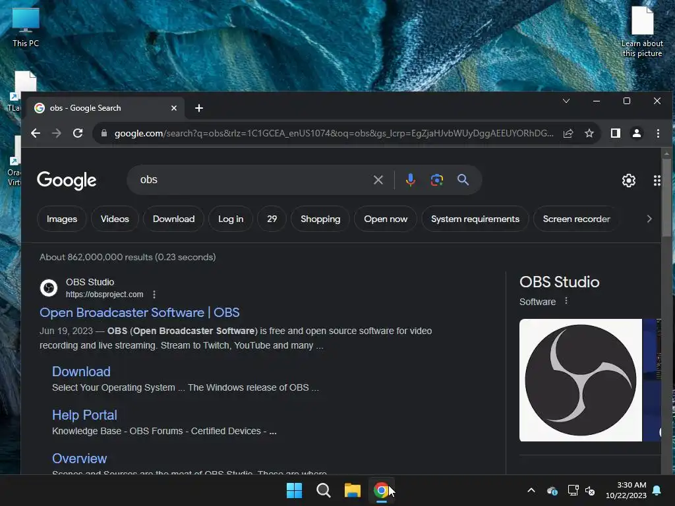This screenshot has width=675, height=506.
Task: Switch to the Images filter
Action: point(62,219)
